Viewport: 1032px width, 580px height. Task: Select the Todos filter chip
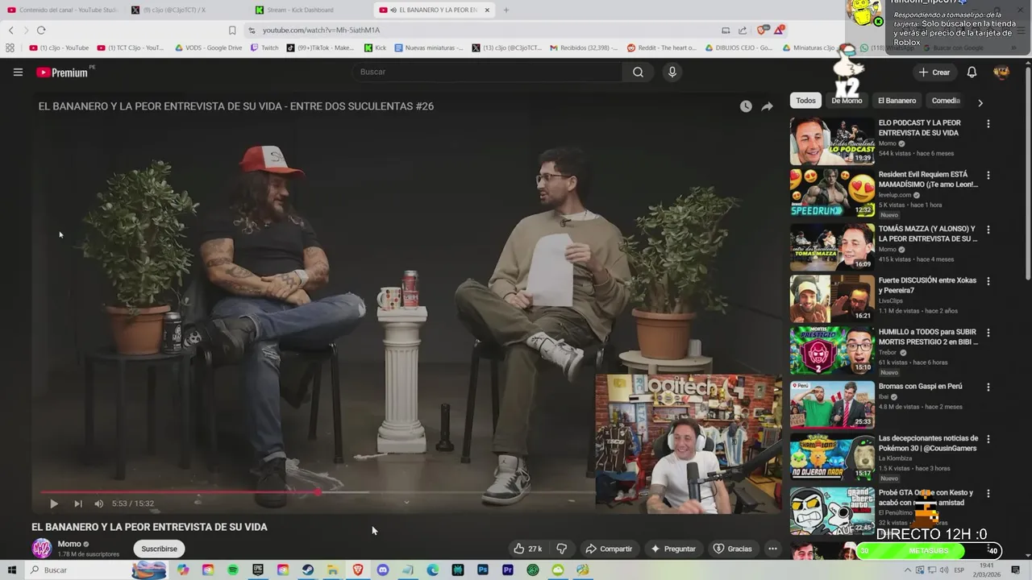pos(806,101)
